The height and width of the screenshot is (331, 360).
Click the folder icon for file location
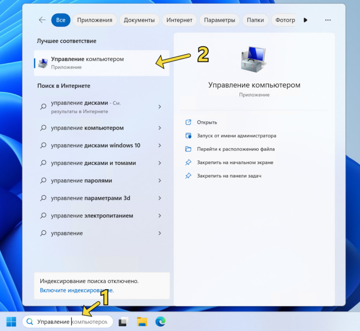coord(188,149)
